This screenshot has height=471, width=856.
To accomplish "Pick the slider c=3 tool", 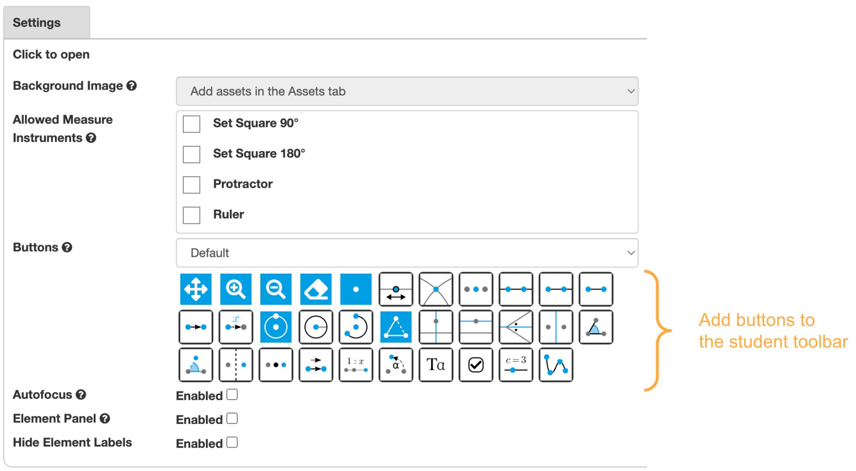I will [x=516, y=365].
